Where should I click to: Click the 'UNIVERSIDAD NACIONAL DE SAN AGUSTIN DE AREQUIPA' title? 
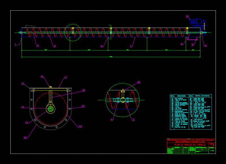pos(191,140)
